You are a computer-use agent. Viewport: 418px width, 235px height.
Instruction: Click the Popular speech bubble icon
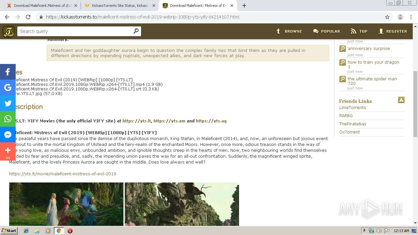pyautogui.click(x=315, y=31)
